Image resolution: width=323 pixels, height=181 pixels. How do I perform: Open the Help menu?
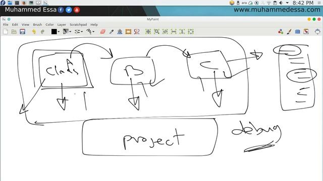coord(94,25)
